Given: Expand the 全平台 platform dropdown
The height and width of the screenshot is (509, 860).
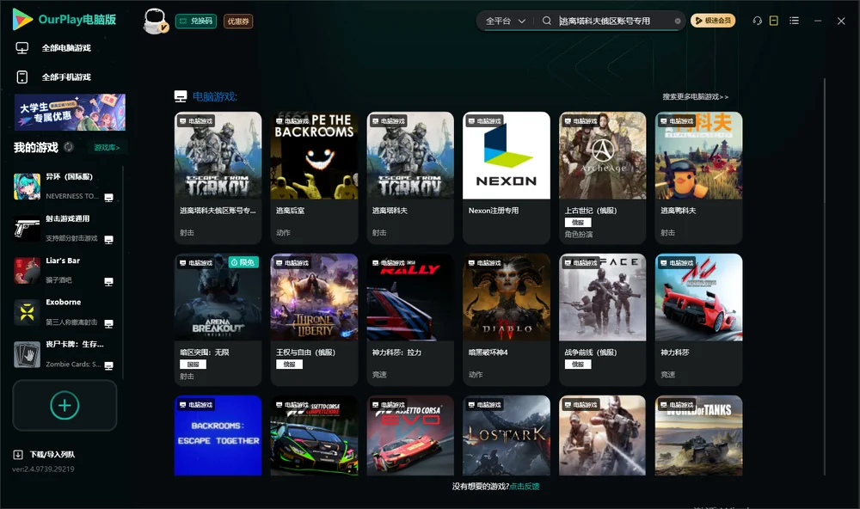Looking at the screenshot, I should (505, 21).
